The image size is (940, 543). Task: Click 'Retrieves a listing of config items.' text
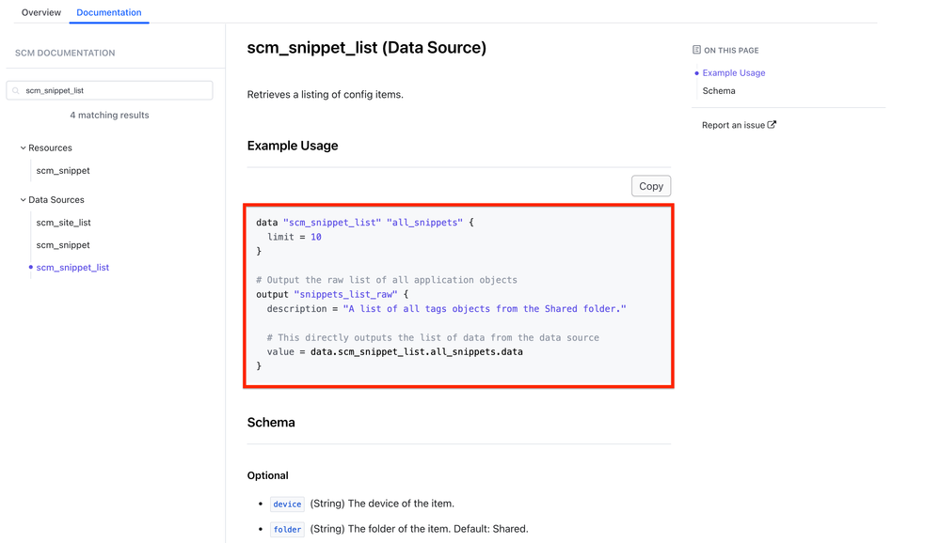326,95
